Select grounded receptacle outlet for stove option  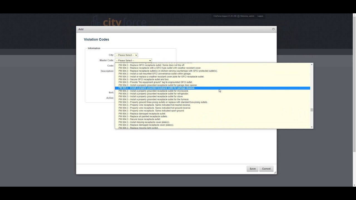click(x=212, y=96)
